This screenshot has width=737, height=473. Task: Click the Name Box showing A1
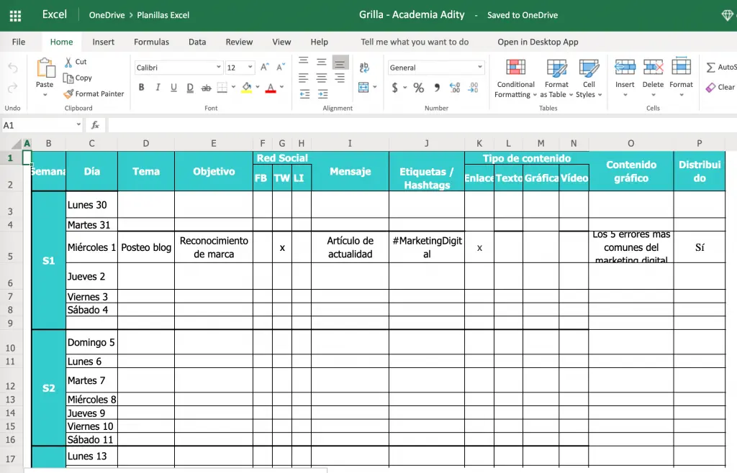tap(42, 125)
